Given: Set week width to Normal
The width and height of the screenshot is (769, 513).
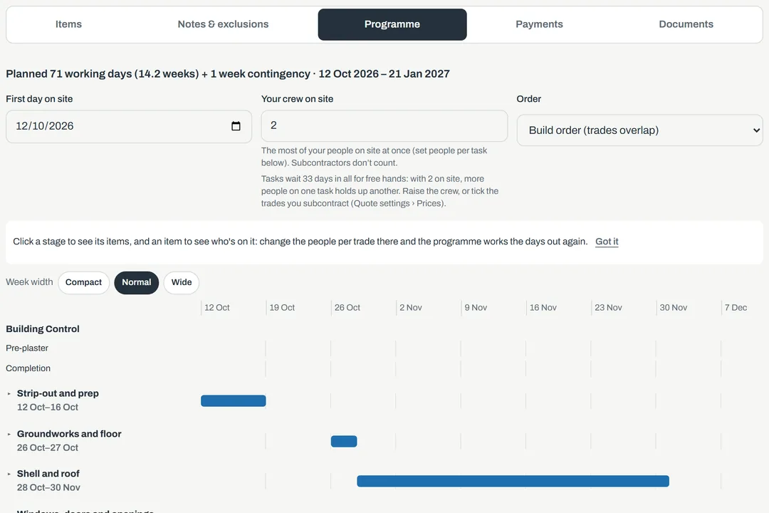Looking at the screenshot, I should [x=136, y=282].
